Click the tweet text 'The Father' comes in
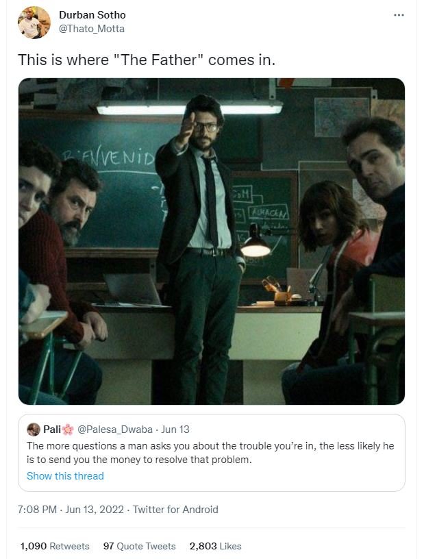The width and height of the screenshot is (424, 559). (147, 60)
